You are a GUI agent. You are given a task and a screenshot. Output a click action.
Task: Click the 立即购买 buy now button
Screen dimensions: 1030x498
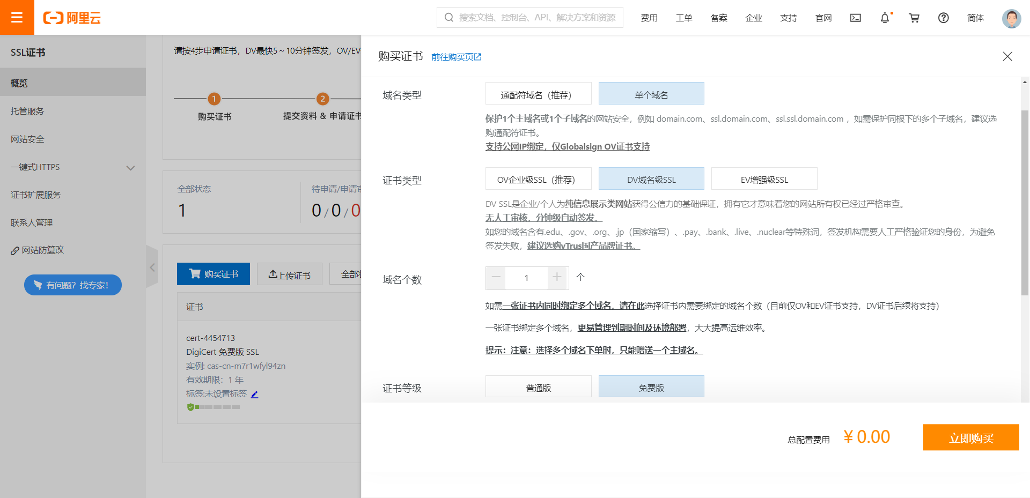(x=970, y=437)
